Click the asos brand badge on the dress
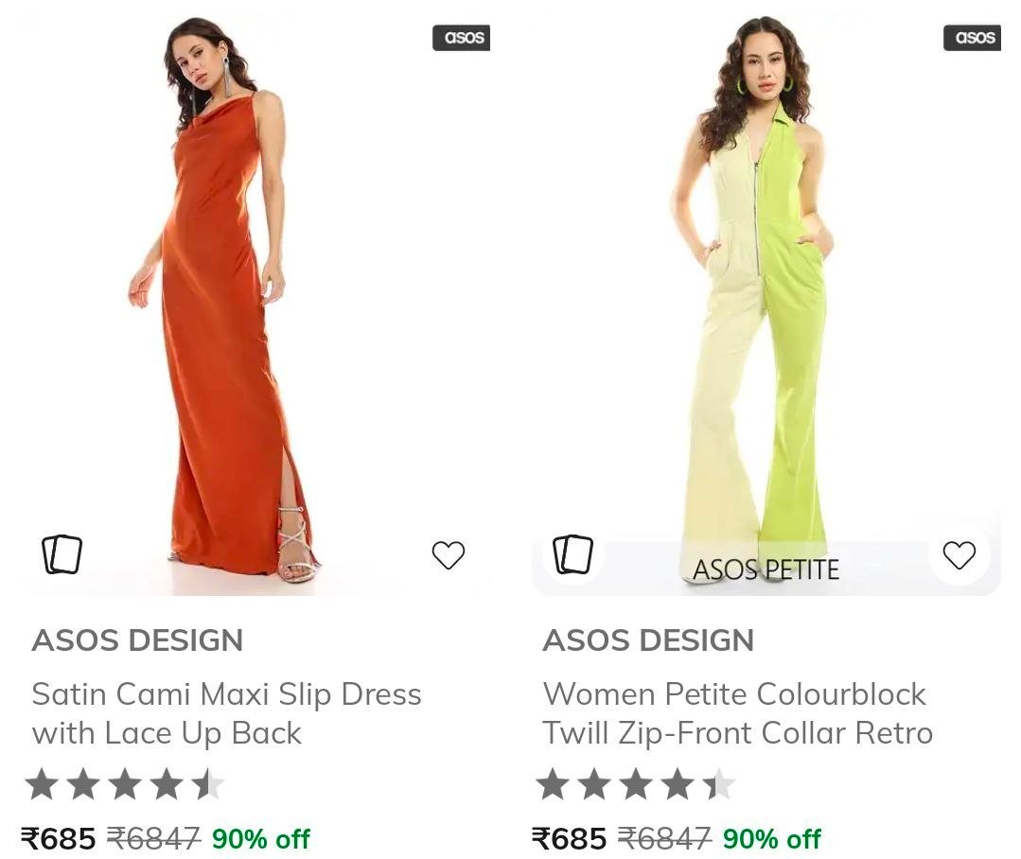Viewport: 1021px width, 859px height. (461, 38)
